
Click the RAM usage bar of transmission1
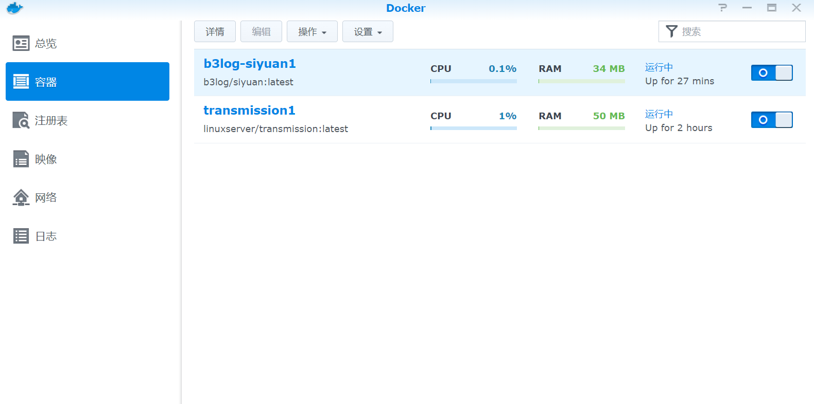(x=582, y=128)
